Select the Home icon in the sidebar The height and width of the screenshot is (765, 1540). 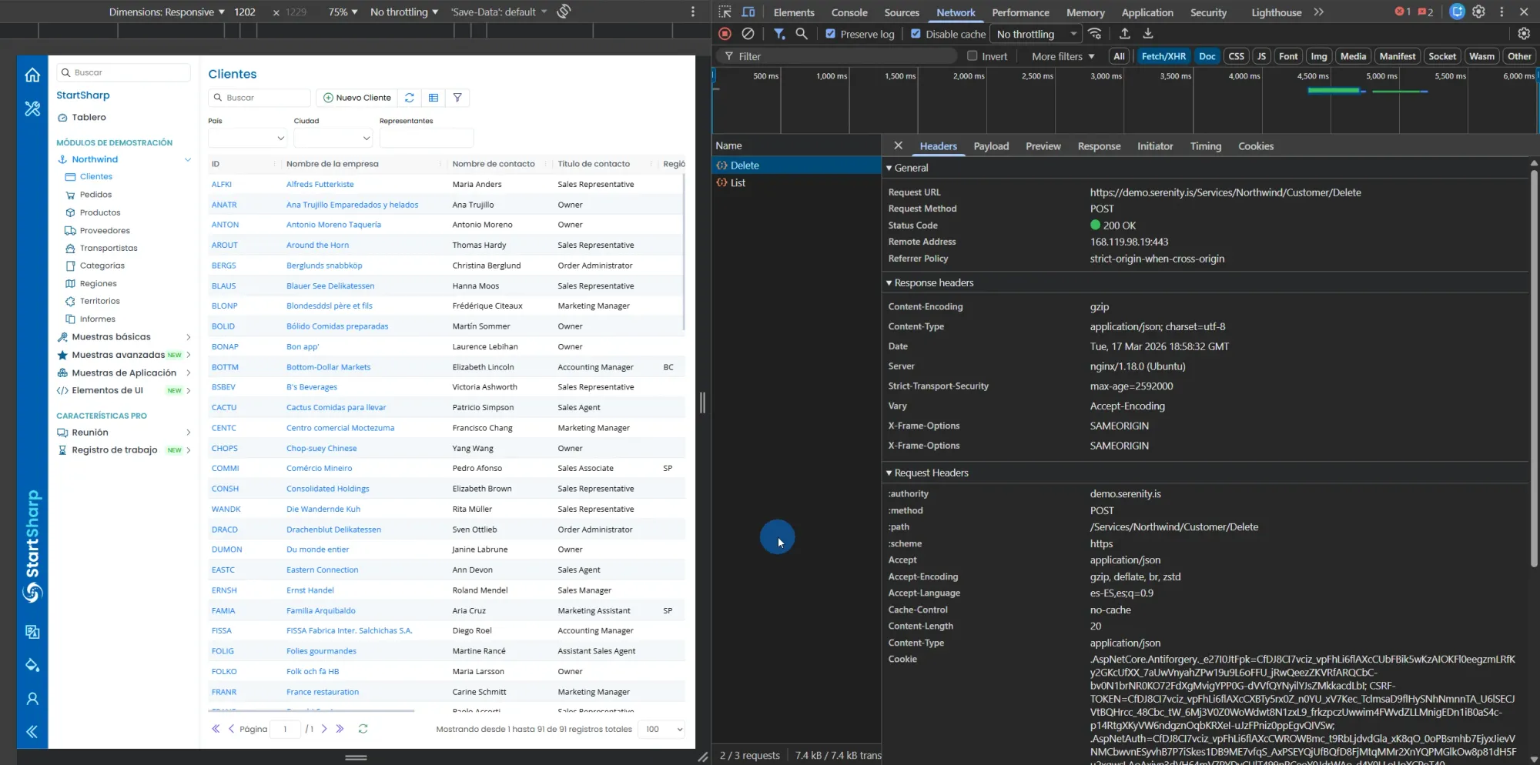pyautogui.click(x=32, y=75)
